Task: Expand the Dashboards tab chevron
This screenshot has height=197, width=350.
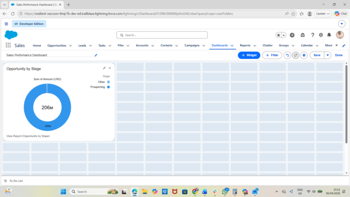Action: point(232,46)
